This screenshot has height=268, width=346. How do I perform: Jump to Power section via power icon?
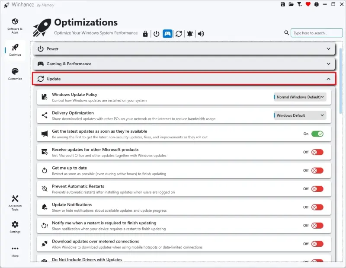coord(156,34)
